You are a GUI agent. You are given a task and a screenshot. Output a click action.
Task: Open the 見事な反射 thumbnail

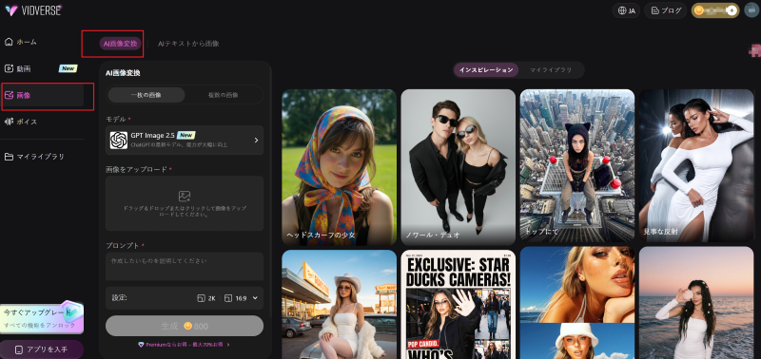(696, 165)
